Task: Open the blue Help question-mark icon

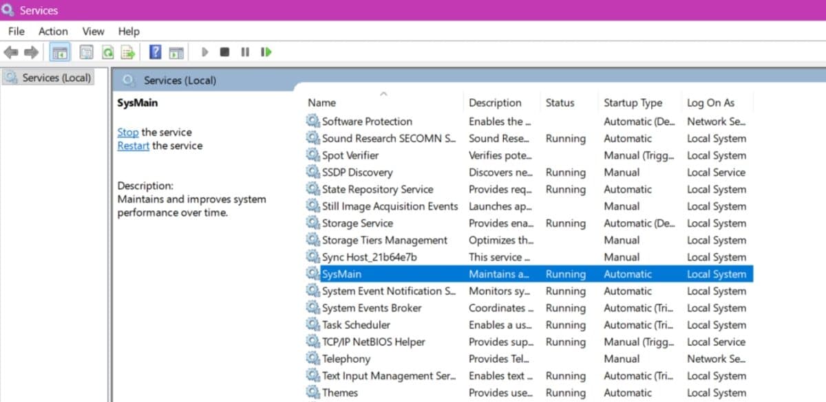Action: pos(156,52)
